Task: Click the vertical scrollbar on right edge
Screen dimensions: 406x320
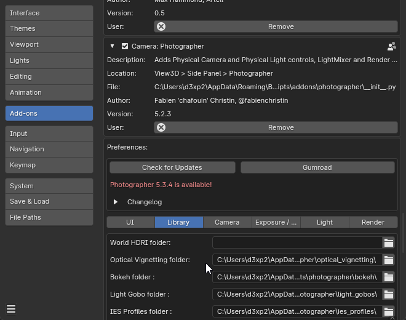Action: (403, 233)
